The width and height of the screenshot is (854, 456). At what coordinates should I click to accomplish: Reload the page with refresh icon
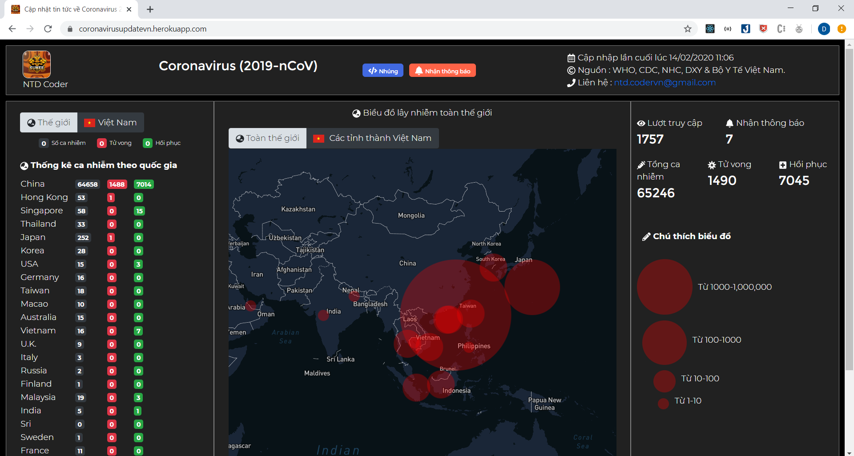point(48,29)
